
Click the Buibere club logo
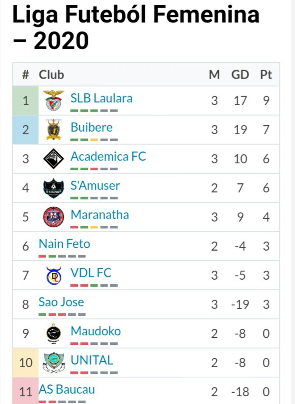click(54, 130)
